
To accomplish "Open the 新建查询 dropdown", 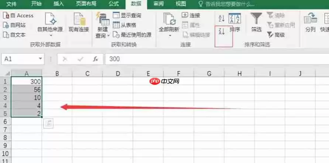I will click(102, 25).
